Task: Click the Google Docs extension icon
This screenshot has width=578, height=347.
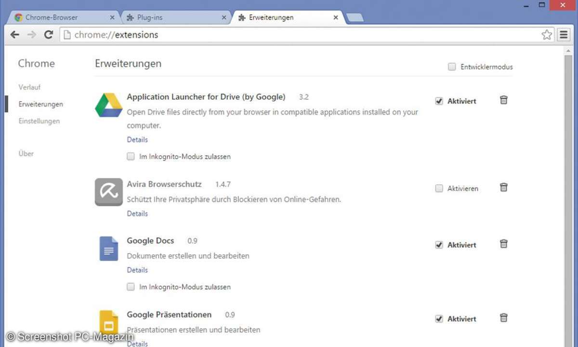Action: 109,249
